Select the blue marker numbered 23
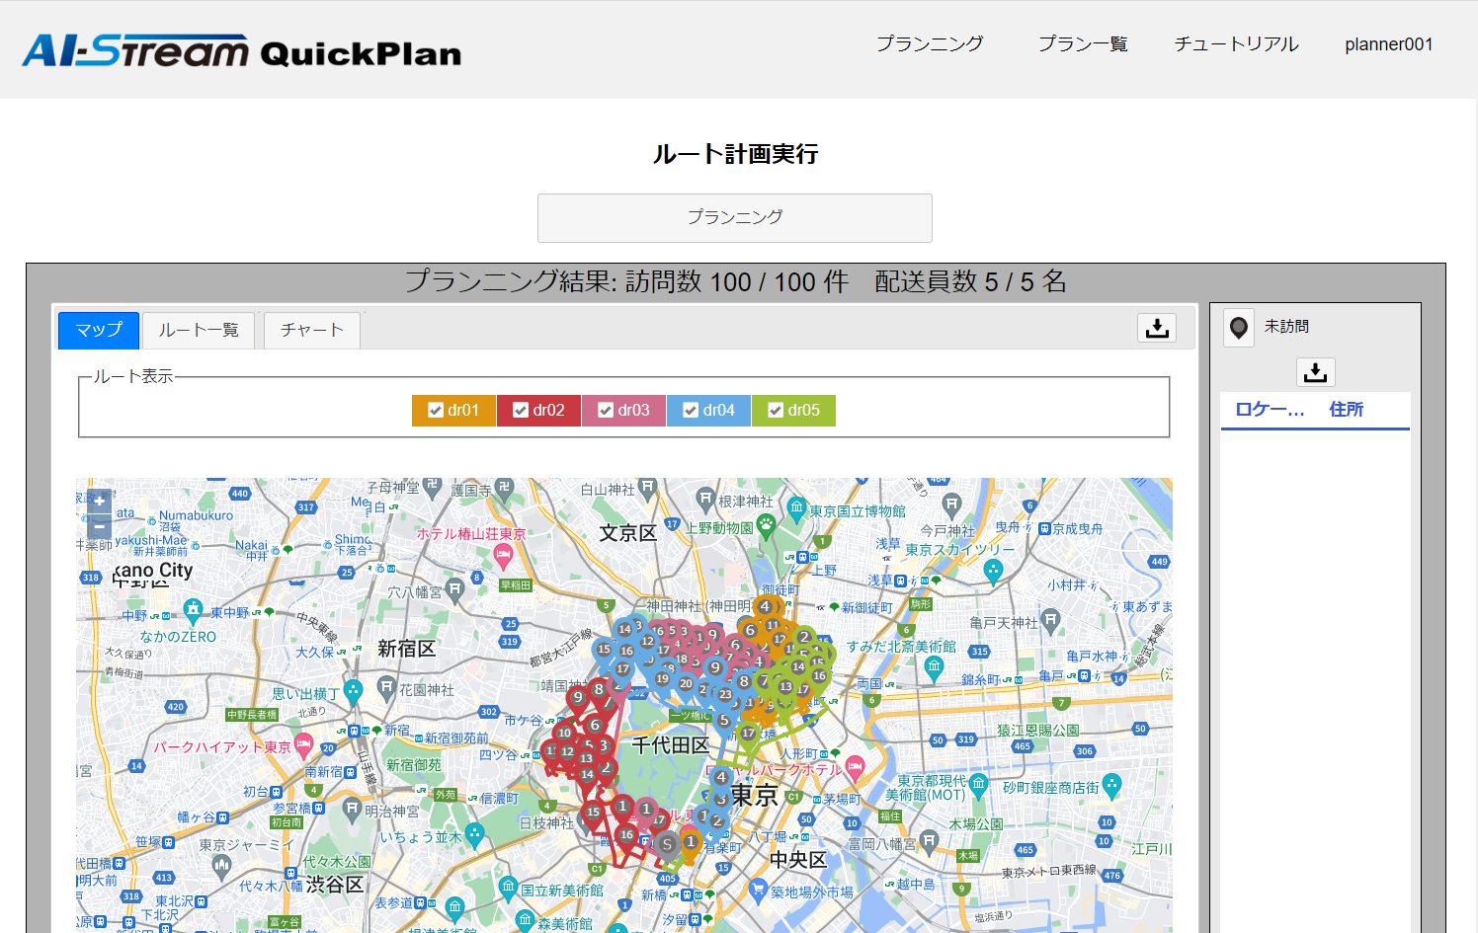Image resolution: width=1478 pixels, height=933 pixels. [x=725, y=694]
